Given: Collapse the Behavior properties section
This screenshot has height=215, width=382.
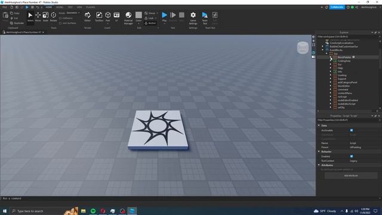Looking at the screenshot, I should click(x=319, y=152).
